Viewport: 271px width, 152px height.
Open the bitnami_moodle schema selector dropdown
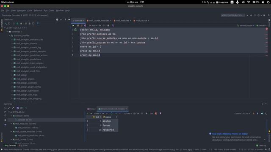pos(246,25)
